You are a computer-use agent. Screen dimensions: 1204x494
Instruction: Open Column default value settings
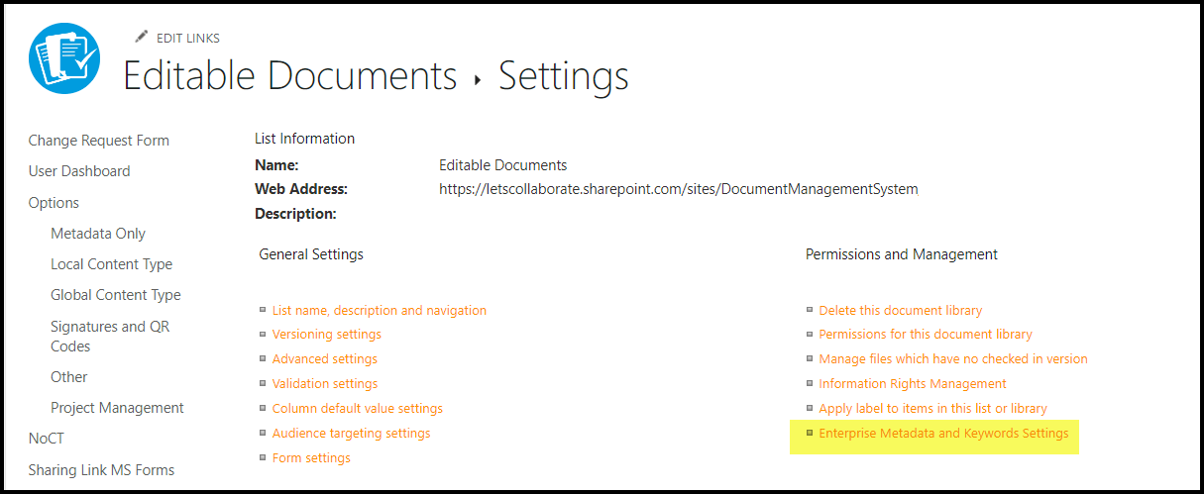coord(357,408)
